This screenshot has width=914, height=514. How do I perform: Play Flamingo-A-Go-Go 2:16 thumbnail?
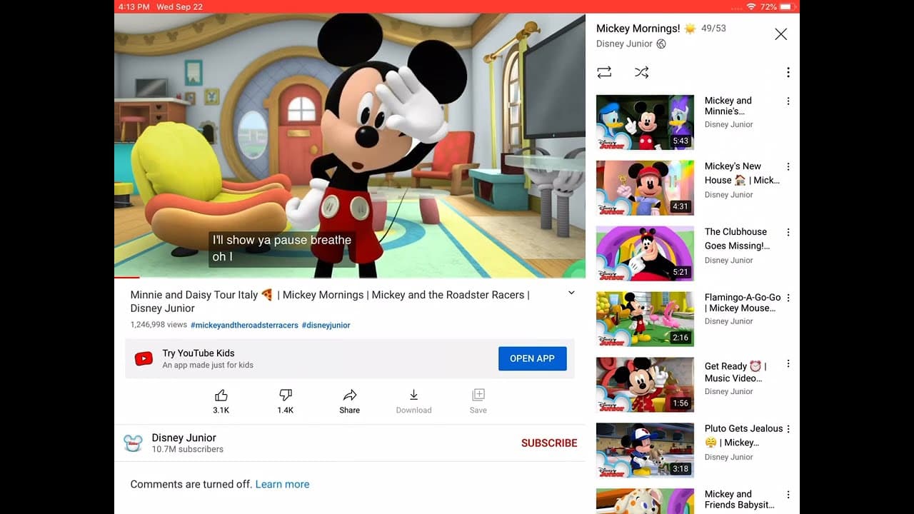[x=645, y=319]
